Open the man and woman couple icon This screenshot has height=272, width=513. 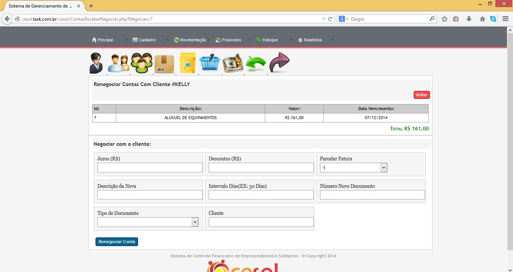[118, 63]
